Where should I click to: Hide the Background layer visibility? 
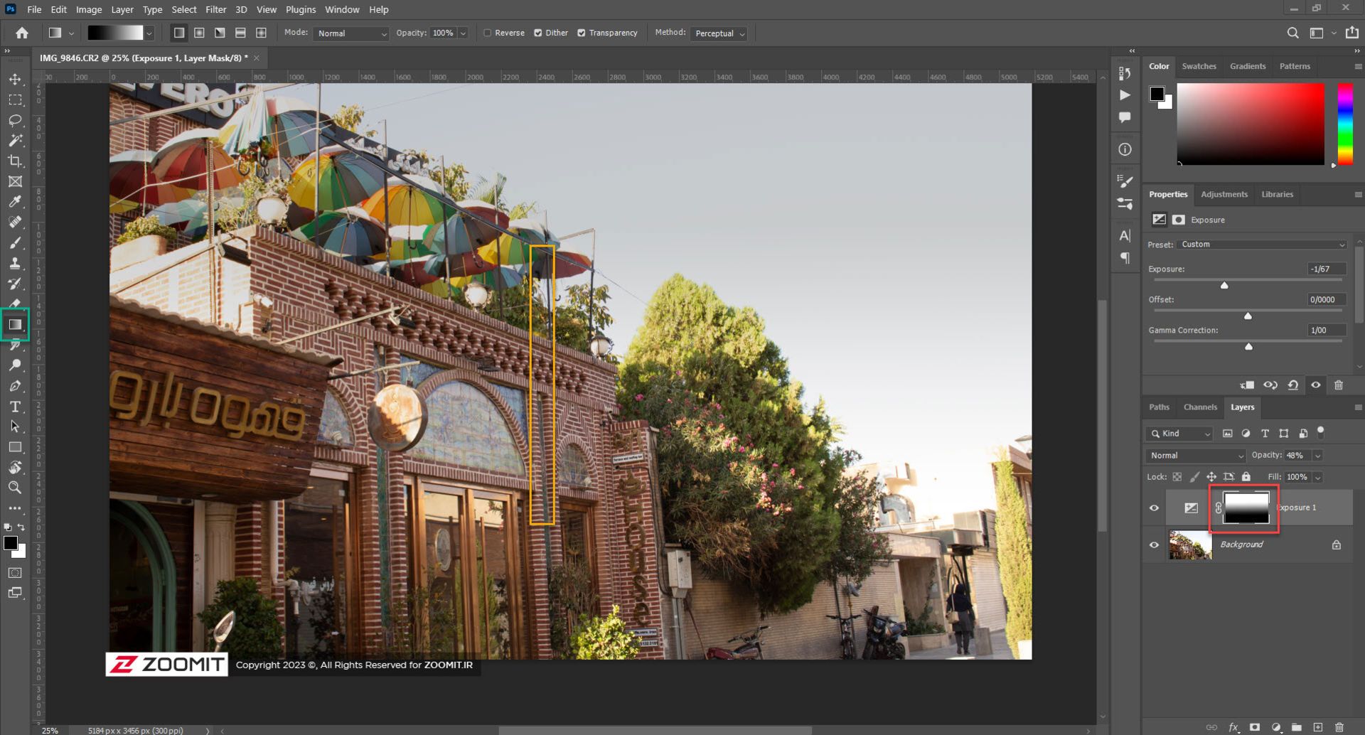click(x=1154, y=545)
